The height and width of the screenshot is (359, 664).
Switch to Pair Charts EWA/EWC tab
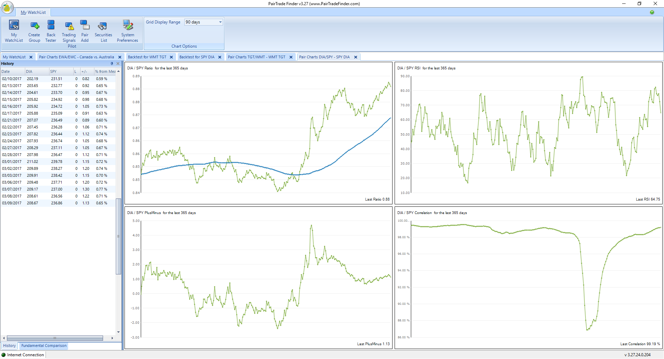click(x=76, y=57)
